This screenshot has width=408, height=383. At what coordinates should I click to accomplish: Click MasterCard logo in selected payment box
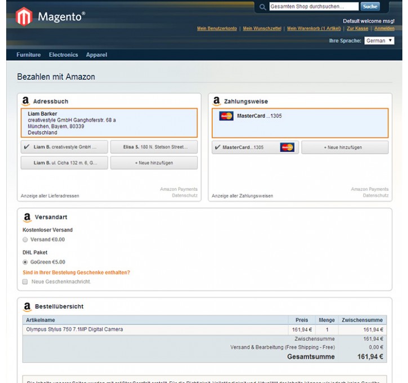point(226,116)
